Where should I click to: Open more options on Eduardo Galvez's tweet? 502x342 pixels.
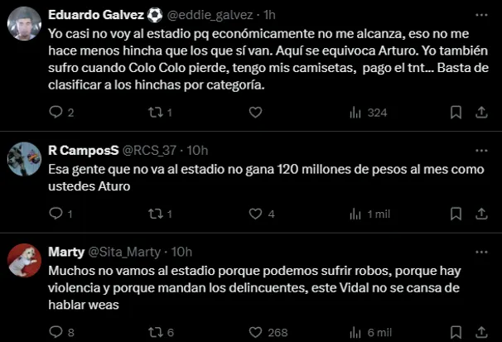pos(481,15)
